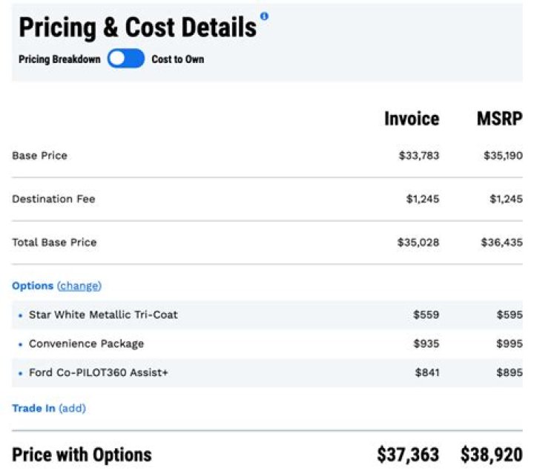534x474 pixels.
Task: Click the MSRP column header
Action: pos(500,119)
